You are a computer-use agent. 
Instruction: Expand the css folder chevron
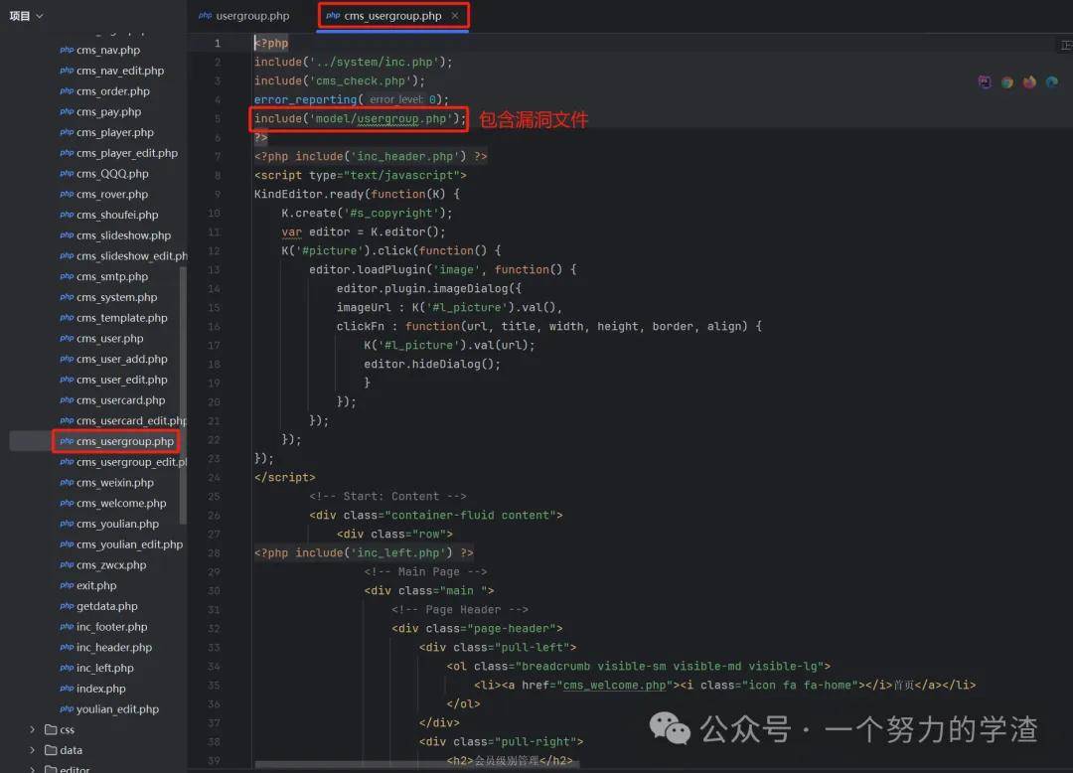pyautogui.click(x=32, y=730)
